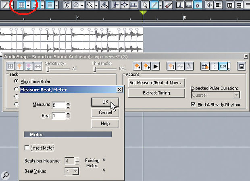
Task: Toggle the Snap to Grid button
Action: (21, 5)
